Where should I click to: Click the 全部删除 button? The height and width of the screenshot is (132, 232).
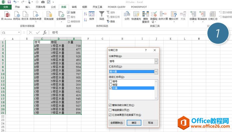(x=117, y=123)
